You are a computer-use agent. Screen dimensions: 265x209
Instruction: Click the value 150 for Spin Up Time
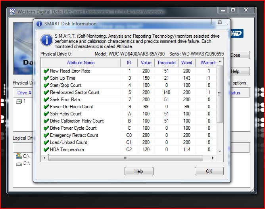[x=146, y=78]
